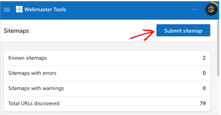The image size is (221, 115).
Task: Open the three-dot more options menu
Action: coord(195,9)
